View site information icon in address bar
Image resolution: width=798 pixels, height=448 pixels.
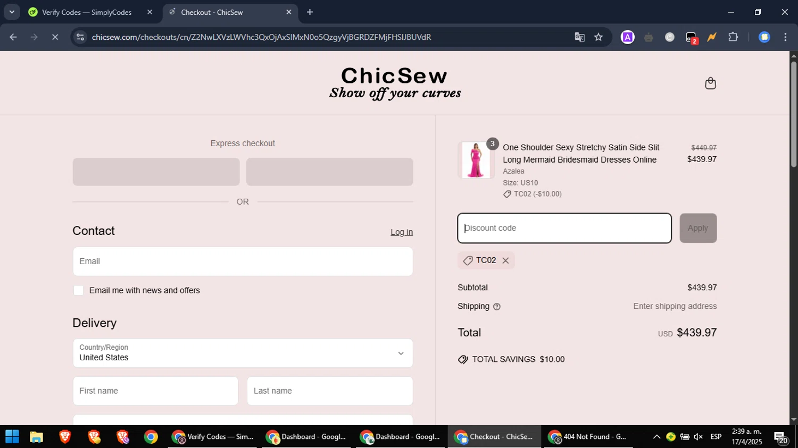pos(80,37)
